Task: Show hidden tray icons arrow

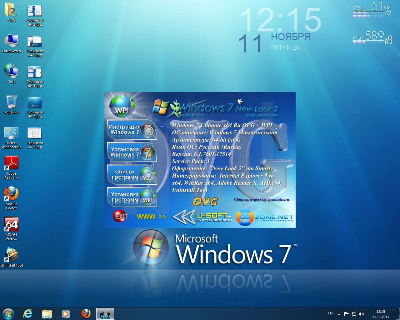Action: click(x=339, y=314)
